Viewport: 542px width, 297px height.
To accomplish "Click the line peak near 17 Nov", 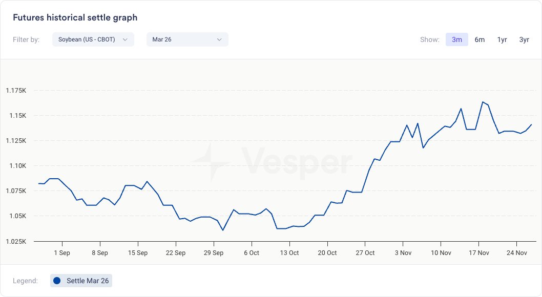I will [x=483, y=102].
